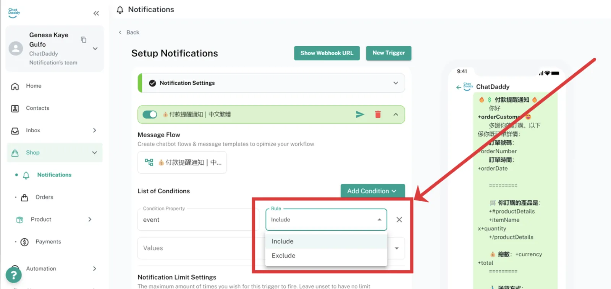Open the Add Condition dropdown
Viewport: 611px width, 289px height.
coord(372,191)
